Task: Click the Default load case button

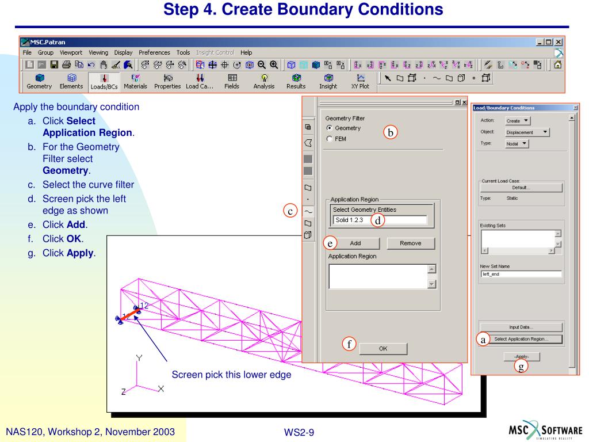Action: point(521,188)
